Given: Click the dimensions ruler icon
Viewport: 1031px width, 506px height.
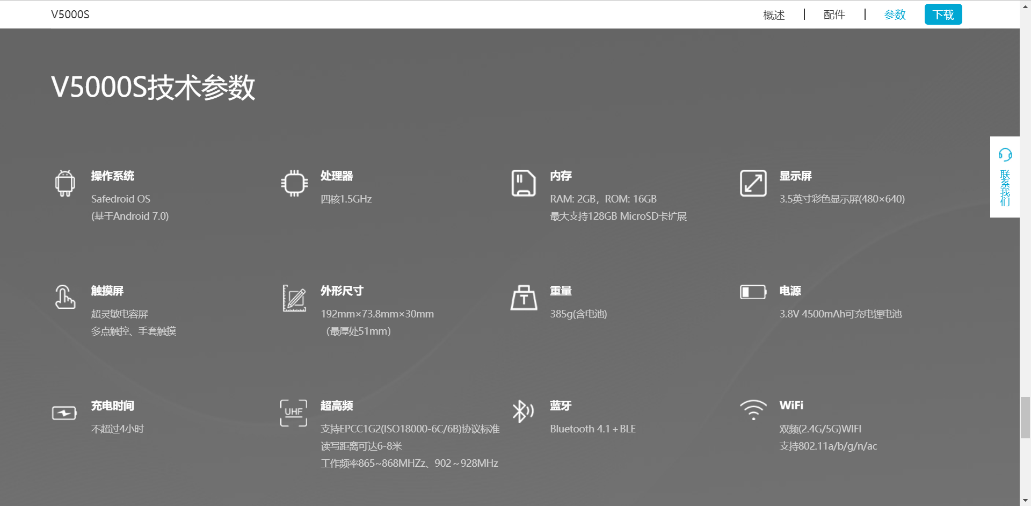Looking at the screenshot, I should click(x=294, y=298).
